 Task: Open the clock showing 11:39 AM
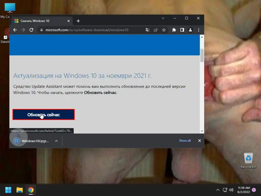coord(244,190)
